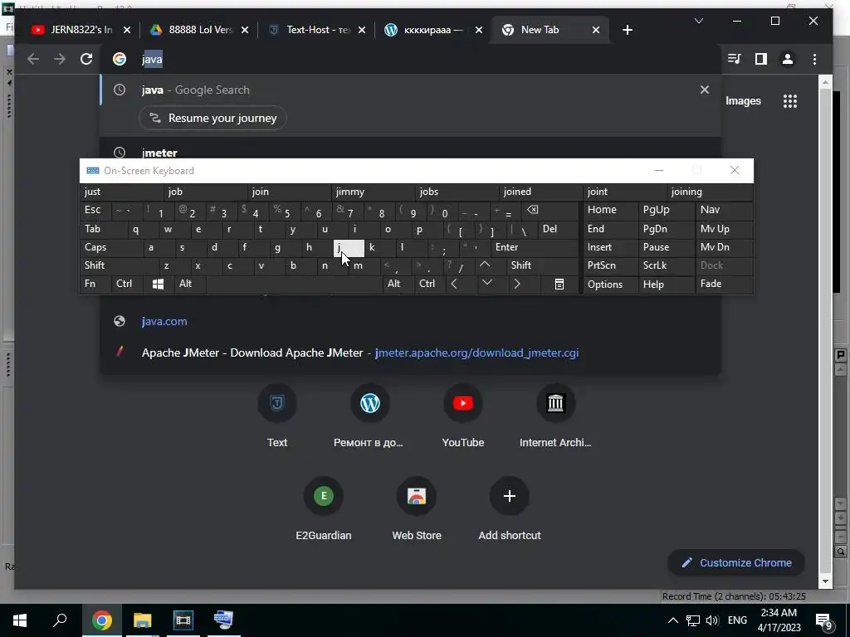Image resolution: width=850 pixels, height=637 pixels.
Task: Tap the Esc key on On-Screen Keyboard
Action: click(95, 210)
